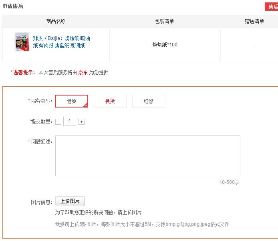The image size is (278, 241).
Task: Choose the 换货 service type option
Action: click(x=110, y=101)
